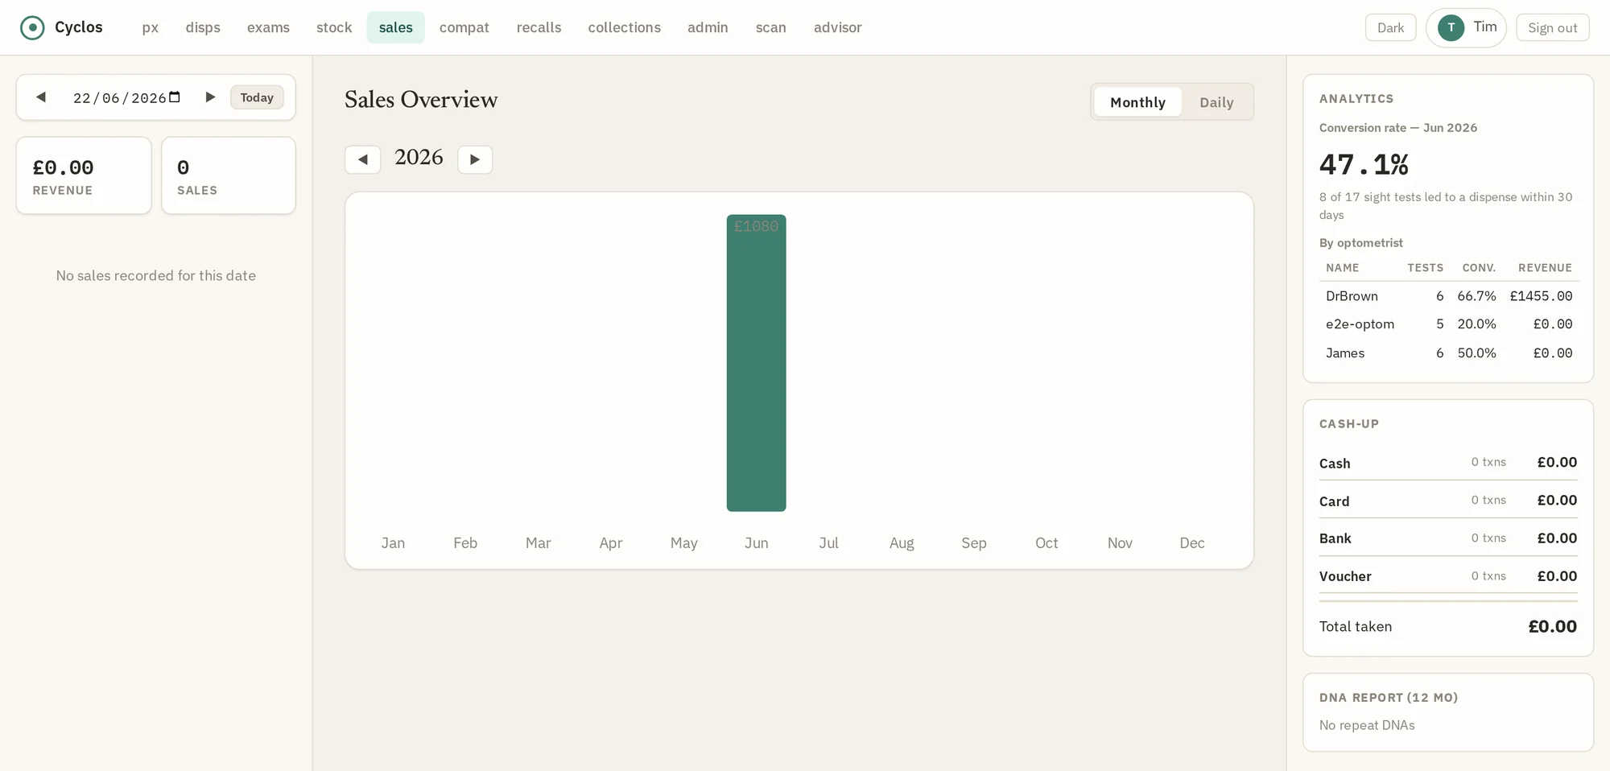
Task: Open the compat tab
Action: click(x=464, y=27)
